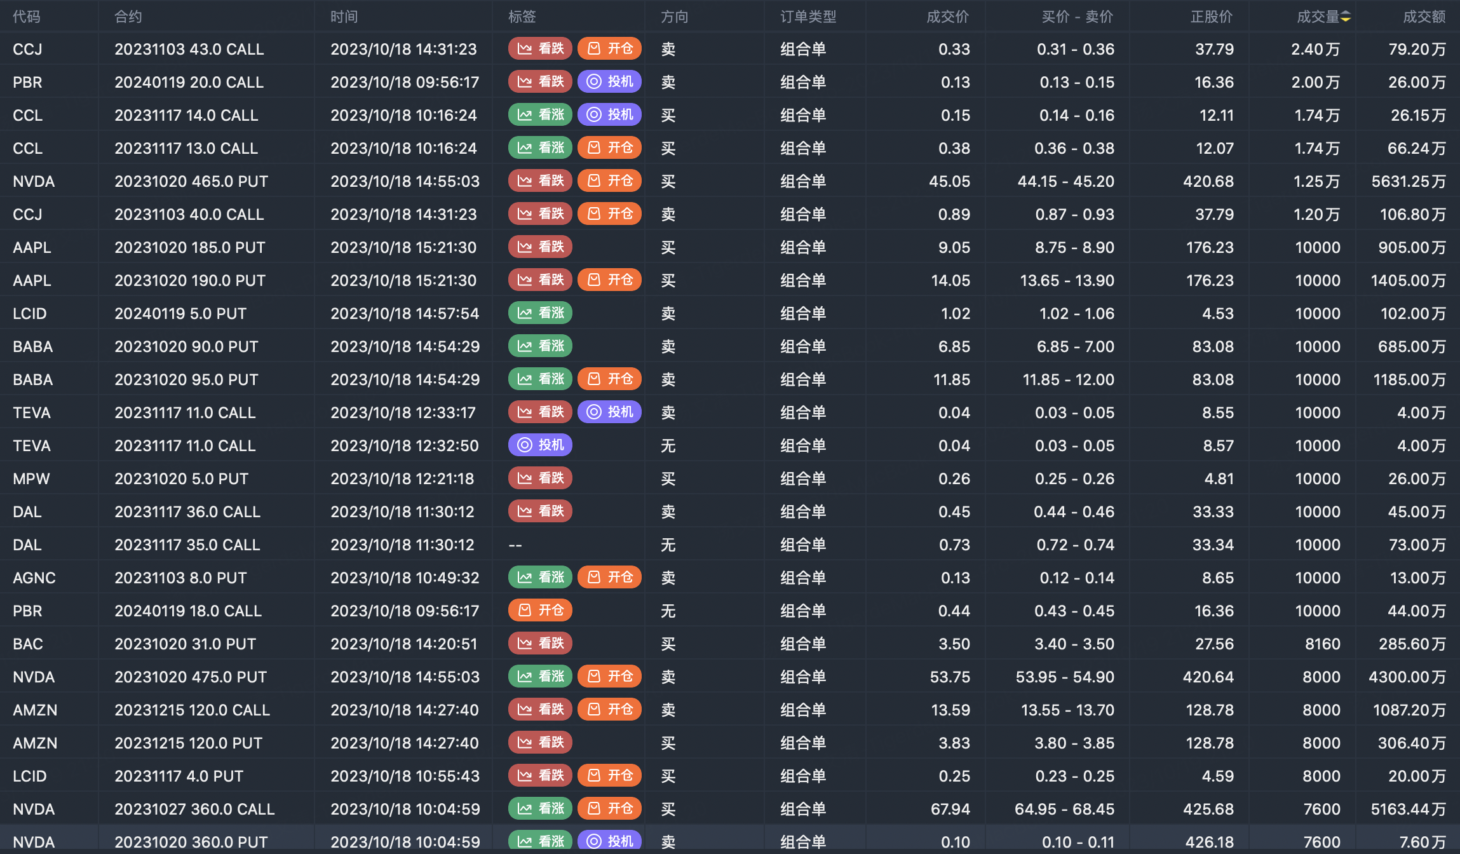Screen dimensions: 1460x854
Task: Click AGNC ticker code
Action: [34, 578]
